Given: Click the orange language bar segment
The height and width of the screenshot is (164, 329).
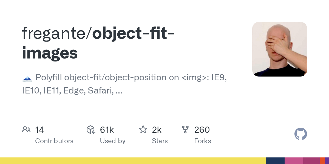Looking at the screenshot, I should tap(322, 161).
